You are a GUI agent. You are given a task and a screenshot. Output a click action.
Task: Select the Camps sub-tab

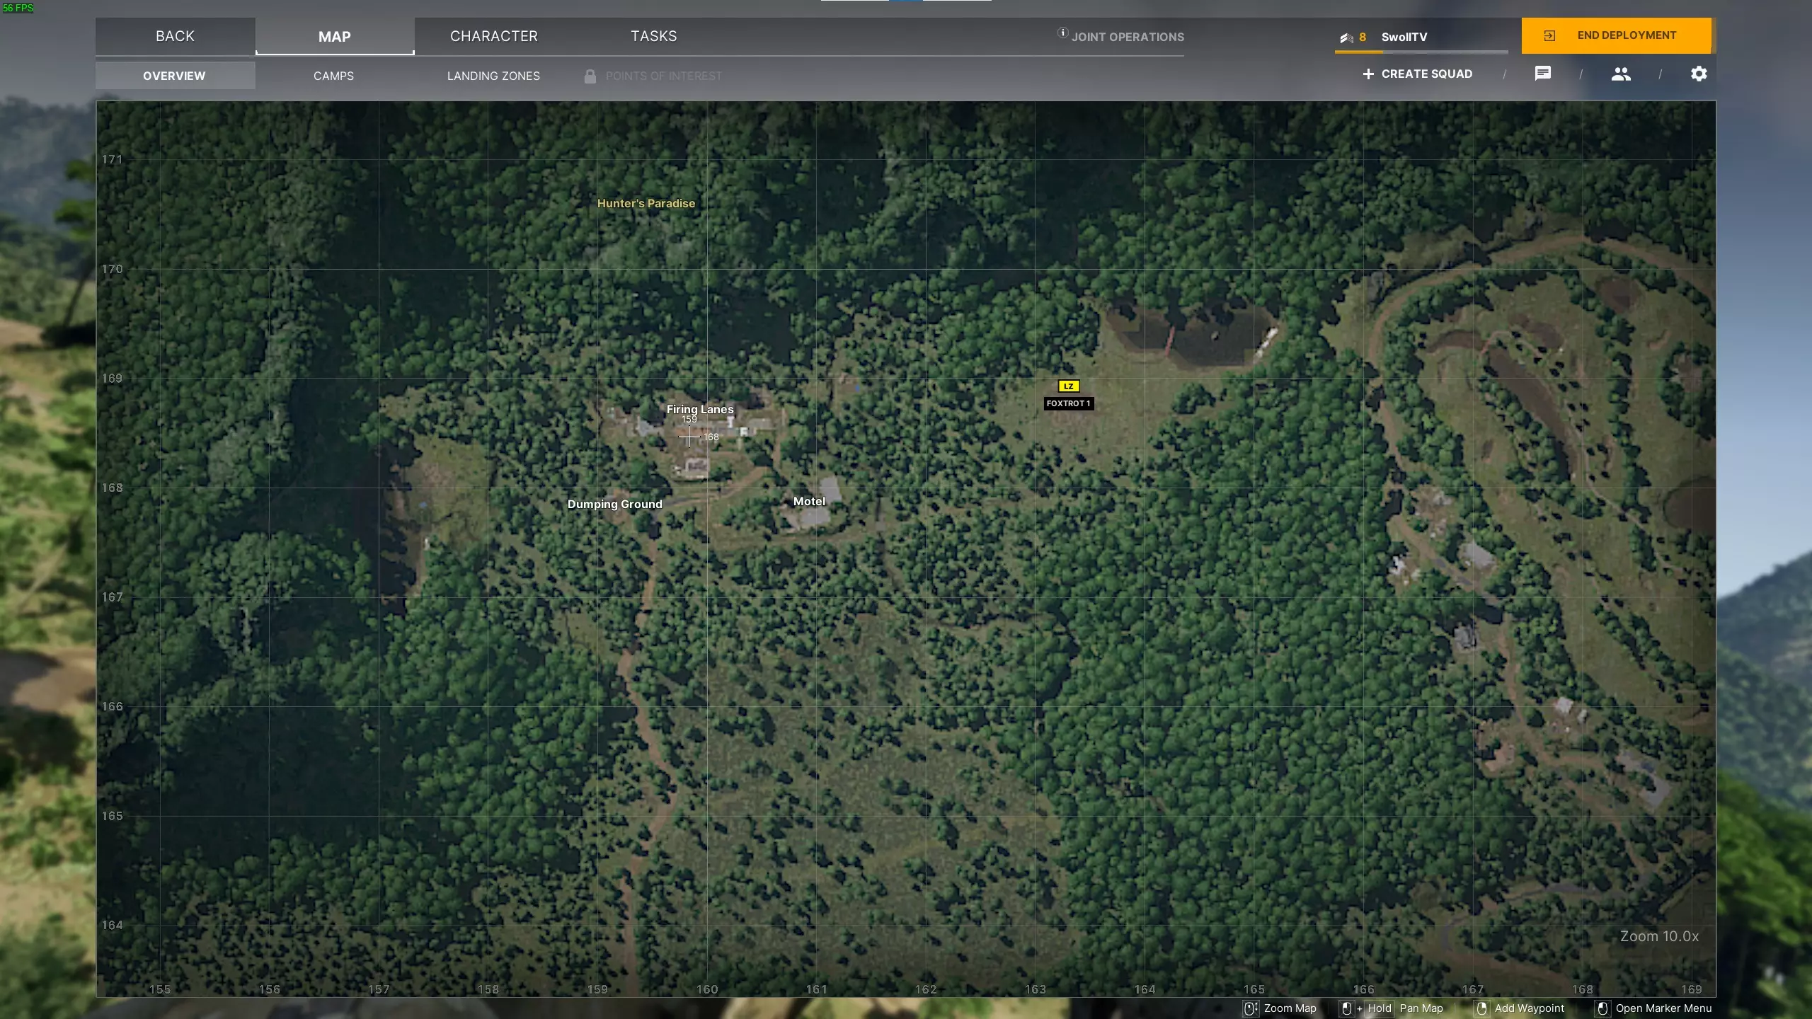333,76
